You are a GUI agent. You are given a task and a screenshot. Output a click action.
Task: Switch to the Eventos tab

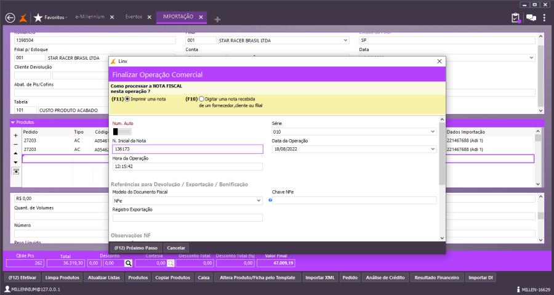134,17
